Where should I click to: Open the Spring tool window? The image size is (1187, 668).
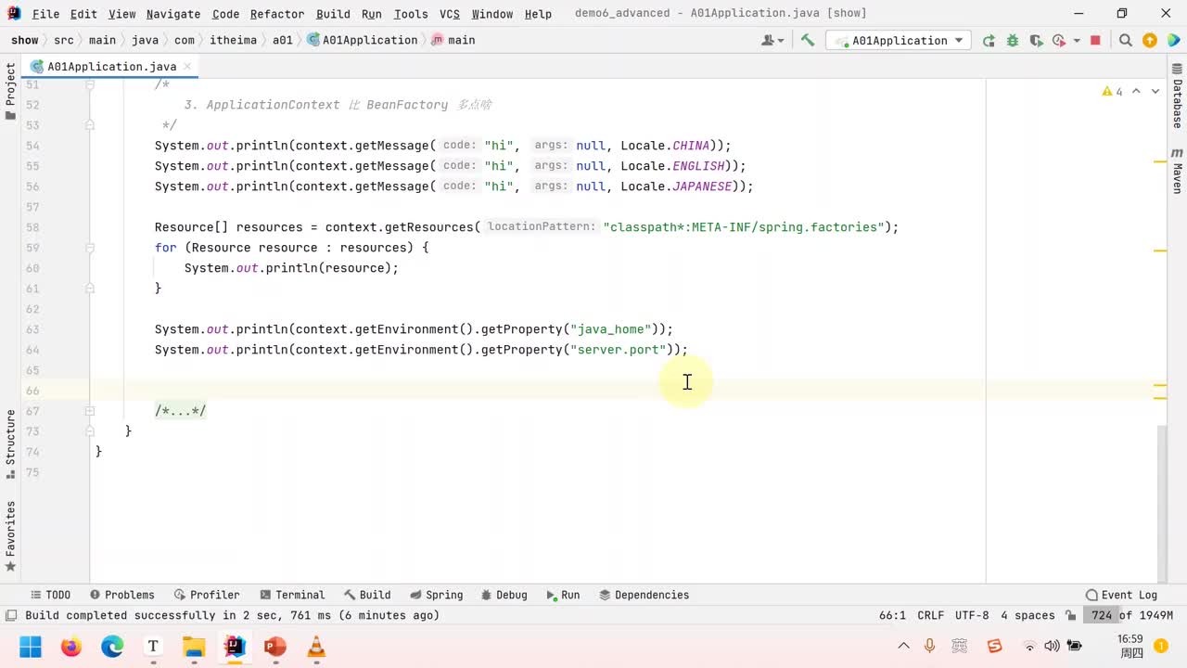tap(436, 595)
